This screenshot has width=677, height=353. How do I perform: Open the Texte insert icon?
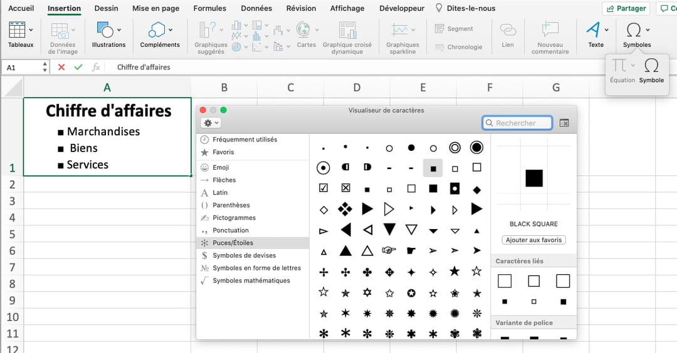(x=593, y=30)
